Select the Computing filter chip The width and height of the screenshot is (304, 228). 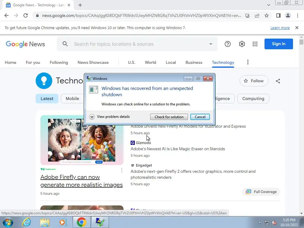[253, 99]
